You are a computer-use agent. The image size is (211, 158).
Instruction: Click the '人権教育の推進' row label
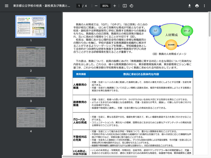80,86
